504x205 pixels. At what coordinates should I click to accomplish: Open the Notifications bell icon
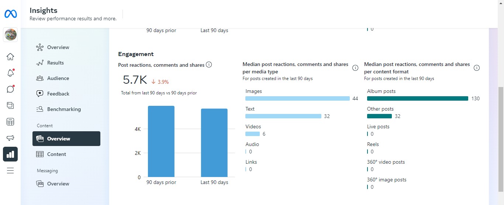pyautogui.click(x=10, y=73)
